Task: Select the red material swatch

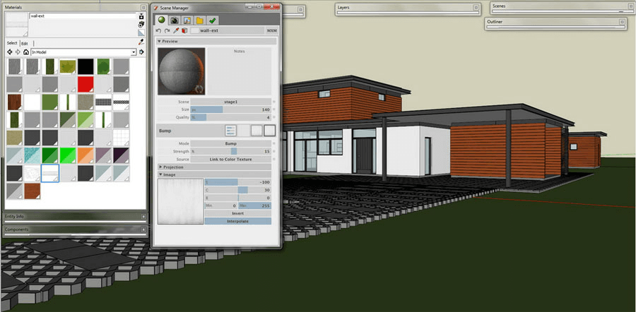Action: pyautogui.click(x=86, y=84)
